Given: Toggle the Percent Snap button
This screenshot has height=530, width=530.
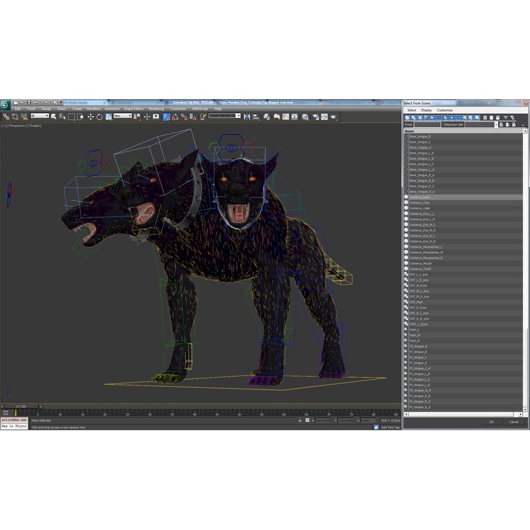Looking at the screenshot, I should tap(184, 117).
